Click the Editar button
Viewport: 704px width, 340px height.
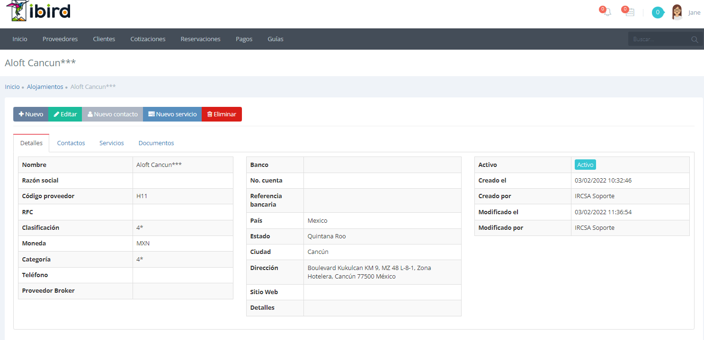point(65,114)
